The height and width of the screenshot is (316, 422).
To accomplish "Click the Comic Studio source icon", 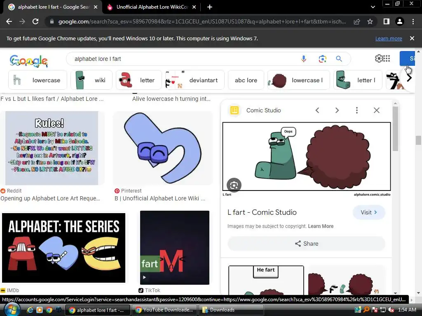I will coord(234,110).
